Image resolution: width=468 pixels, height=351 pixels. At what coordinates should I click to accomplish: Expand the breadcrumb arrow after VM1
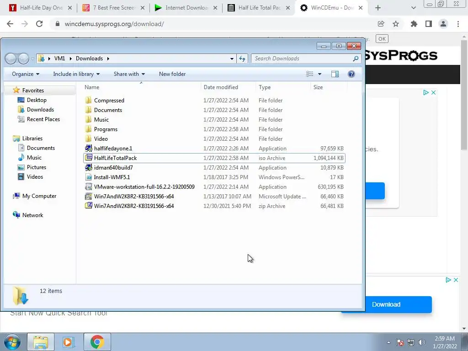(71, 58)
